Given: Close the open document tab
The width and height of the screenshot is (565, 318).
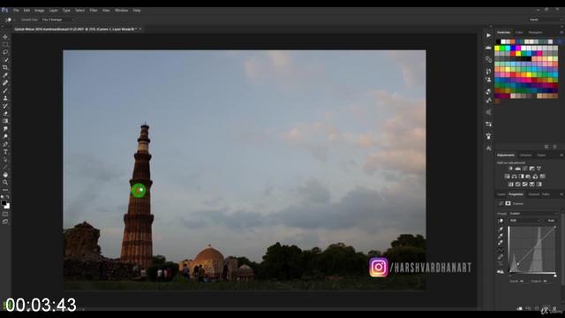Looking at the screenshot, I should [x=140, y=29].
